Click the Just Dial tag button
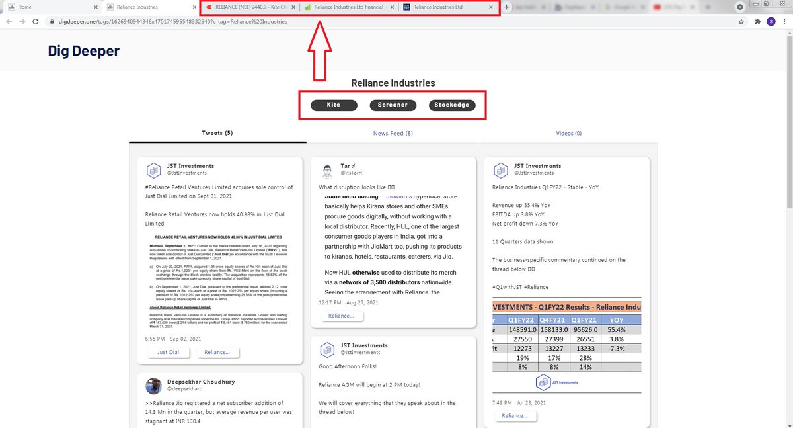Viewport: 793px width, 428px height. (x=168, y=352)
